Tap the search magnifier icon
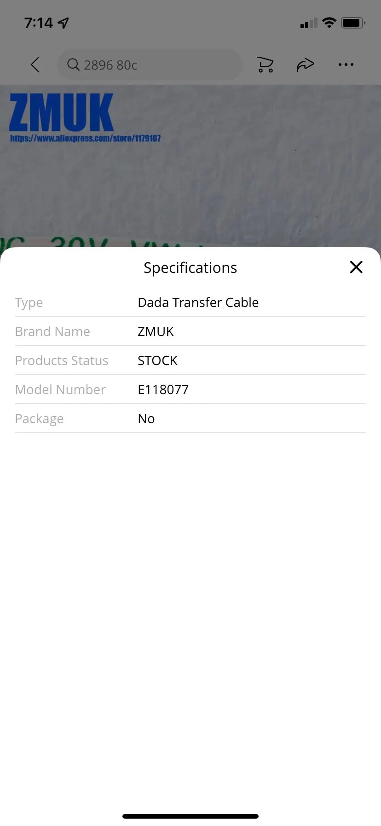The width and height of the screenshot is (381, 826). click(73, 65)
